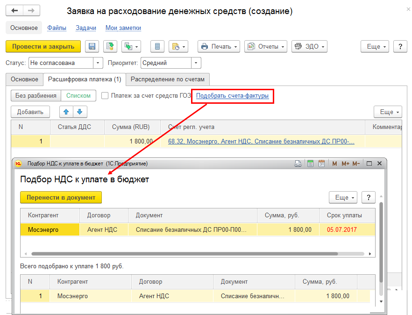Select the Без разбиения mode

click(x=36, y=96)
